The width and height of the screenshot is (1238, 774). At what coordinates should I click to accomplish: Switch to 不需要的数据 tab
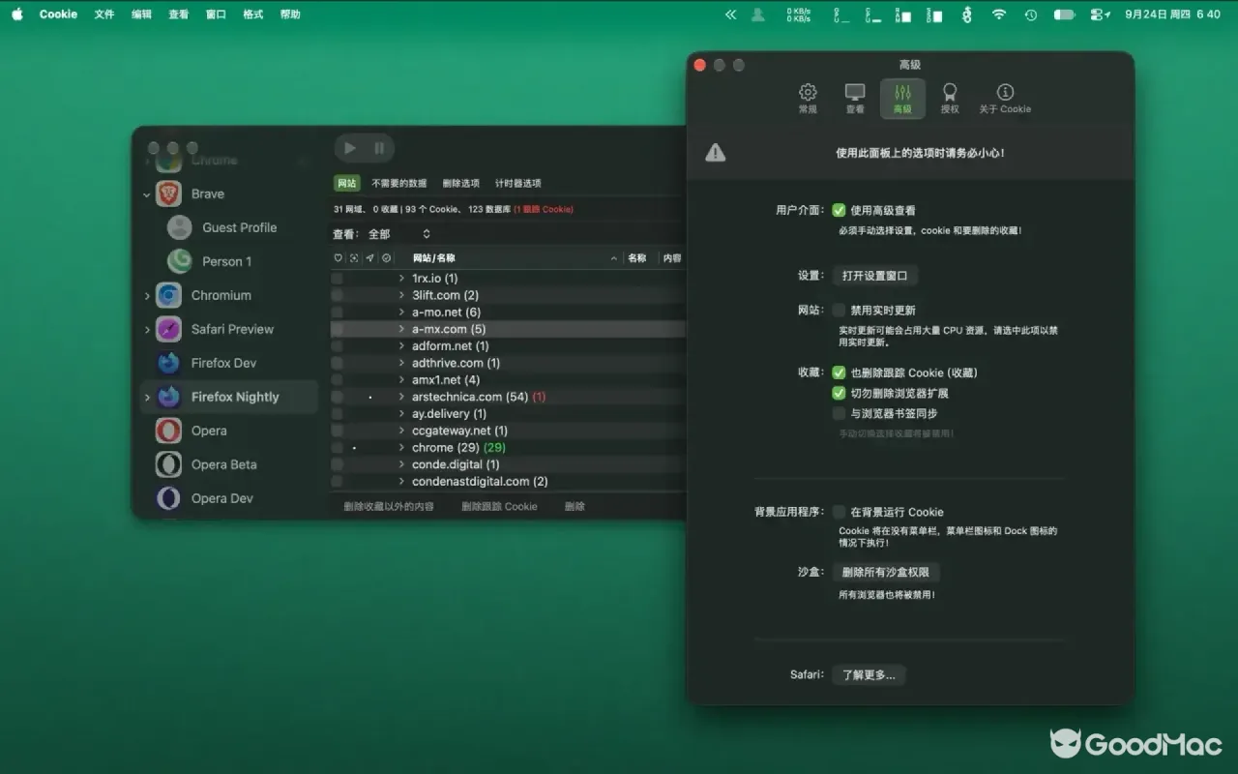coord(399,183)
